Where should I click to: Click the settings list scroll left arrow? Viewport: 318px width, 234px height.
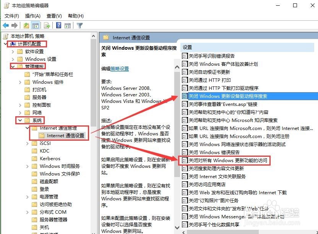tap(183, 232)
